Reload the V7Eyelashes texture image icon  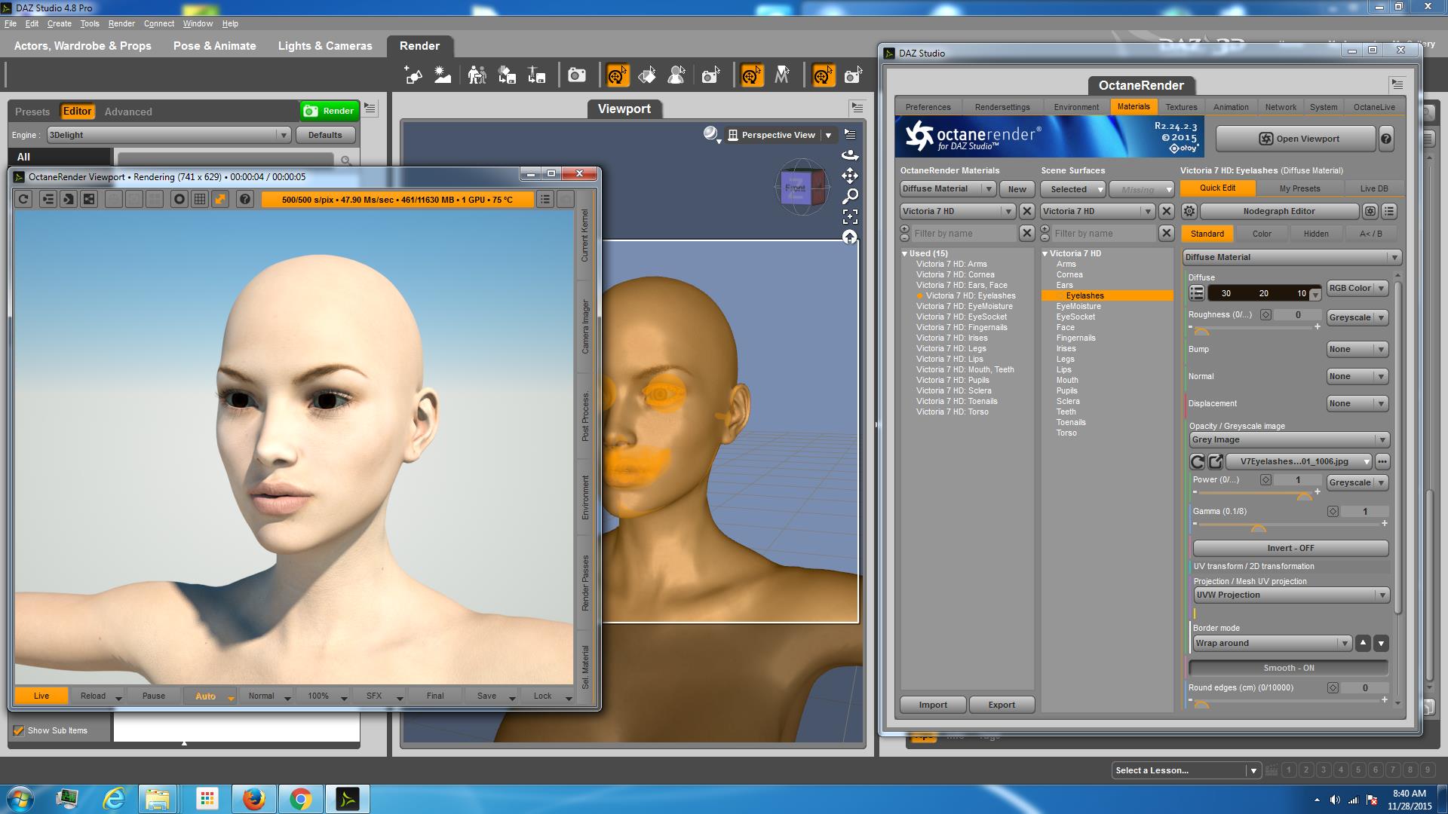tap(1197, 461)
